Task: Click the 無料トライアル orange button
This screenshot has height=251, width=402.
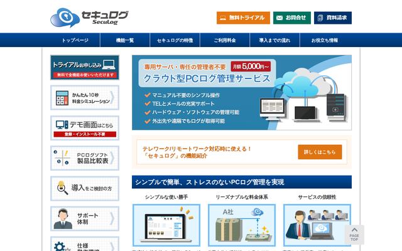Action: click(243, 18)
